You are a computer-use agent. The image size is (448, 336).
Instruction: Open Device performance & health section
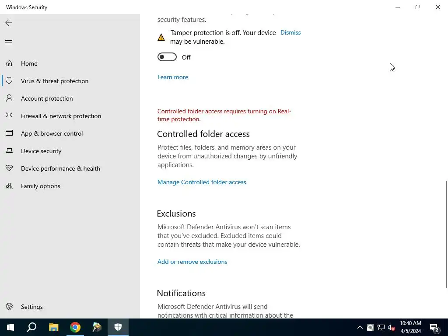click(x=60, y=168)
